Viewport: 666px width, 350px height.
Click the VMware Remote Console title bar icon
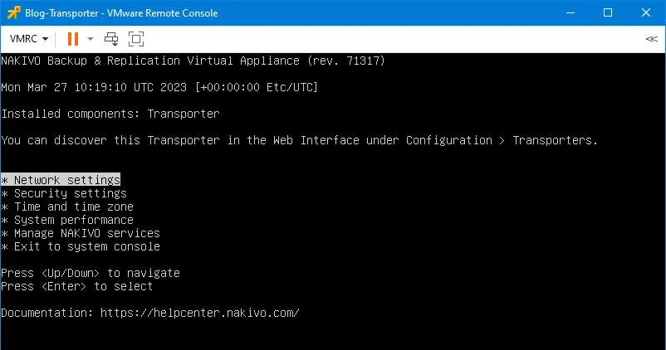point(14,12)
